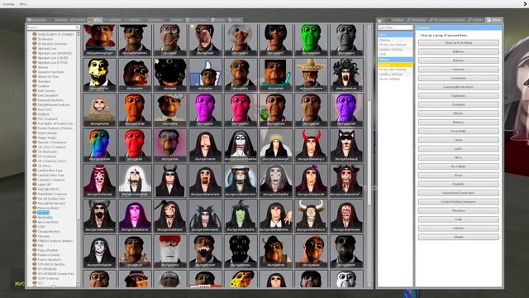Screen dimensions: 529x298
Task: Select the solid red Obunga NPC
Action: 135,145
